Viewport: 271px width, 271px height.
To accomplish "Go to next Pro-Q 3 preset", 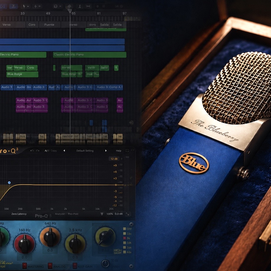I will (x=106, y=151).
